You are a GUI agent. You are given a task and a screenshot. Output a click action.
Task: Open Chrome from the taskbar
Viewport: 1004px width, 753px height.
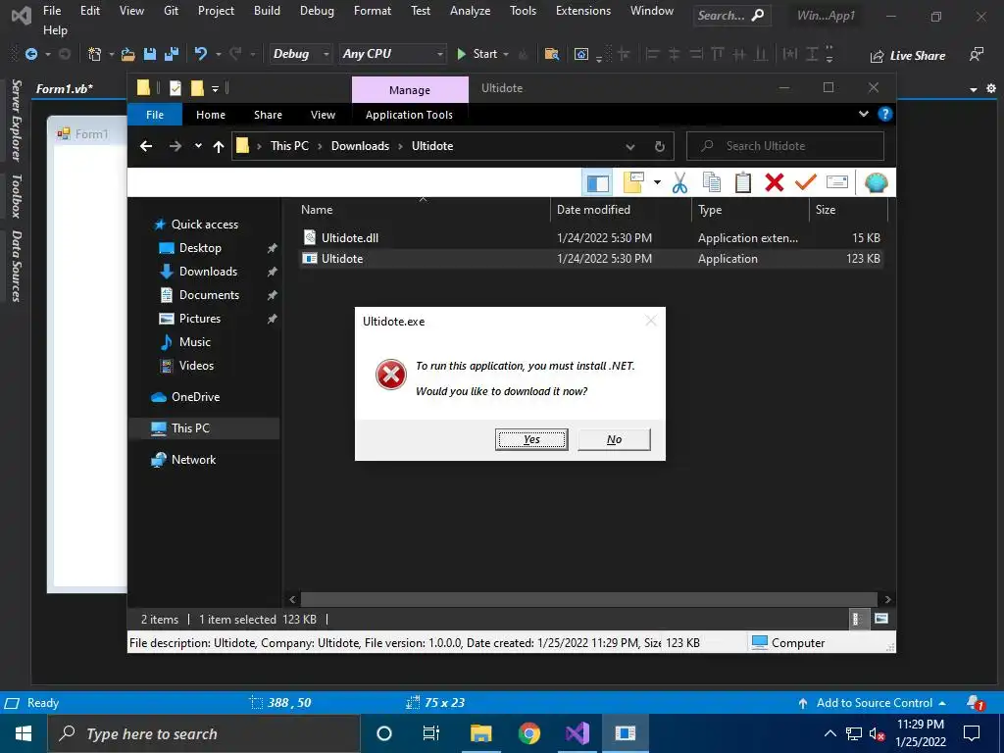tap(528, 733)
